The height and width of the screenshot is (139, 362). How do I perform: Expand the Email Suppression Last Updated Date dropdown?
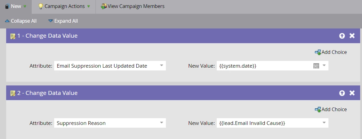(162, 66)
